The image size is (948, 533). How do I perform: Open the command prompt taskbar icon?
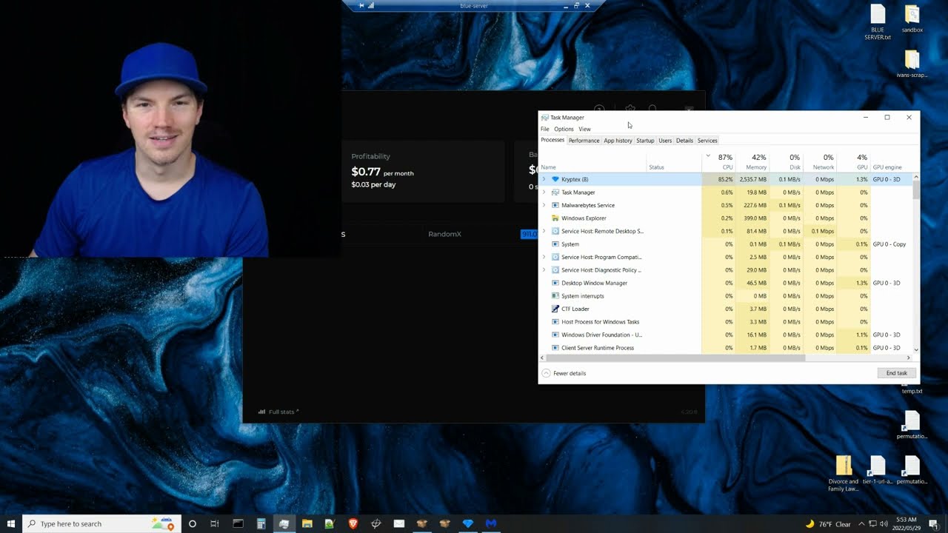(x=238, y=523)
